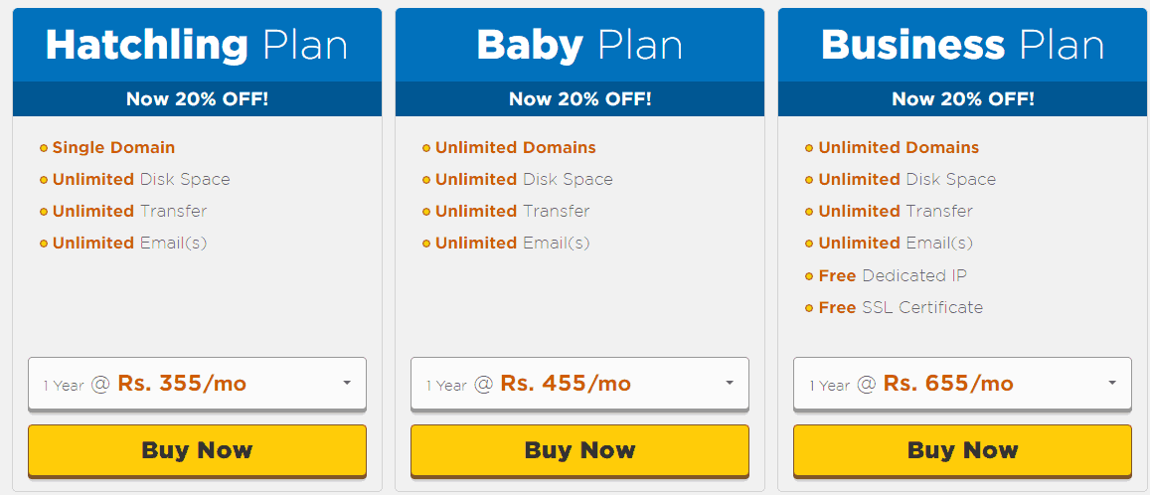Viewport: 1150px width, 495px height.
Task: Click the bullet beside Free Dedicated IP
Action: tap(810, 276)
